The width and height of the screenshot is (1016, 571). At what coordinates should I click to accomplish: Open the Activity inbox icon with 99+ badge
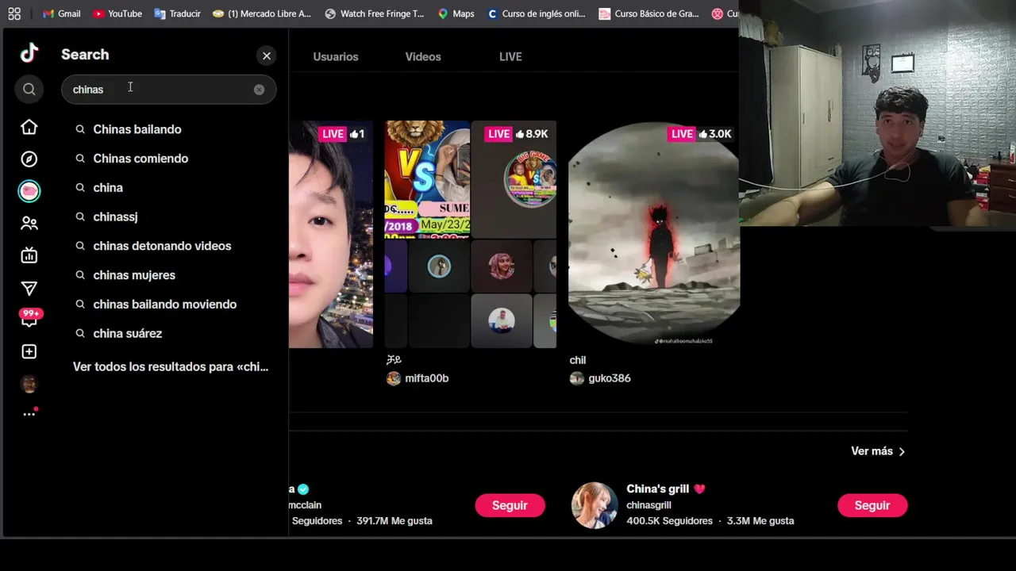point(29,319)
